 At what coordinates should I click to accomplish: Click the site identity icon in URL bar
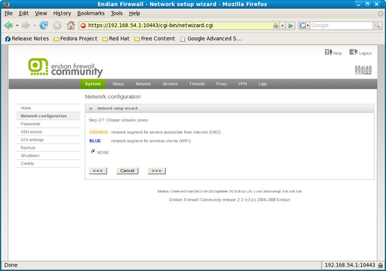pyautogui.click(x=83, y=26)
